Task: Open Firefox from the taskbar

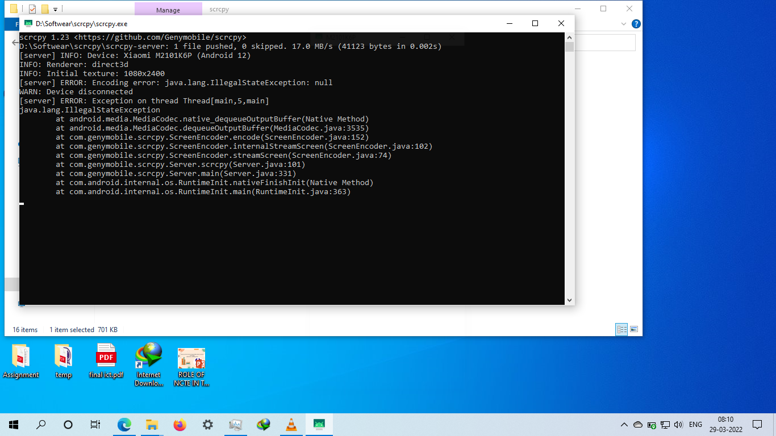Action: (180, 424)
